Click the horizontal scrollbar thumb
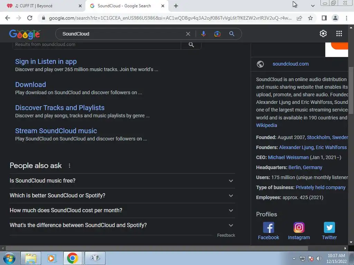The width and height of the screenshot is (354, 265). [157, 248]
